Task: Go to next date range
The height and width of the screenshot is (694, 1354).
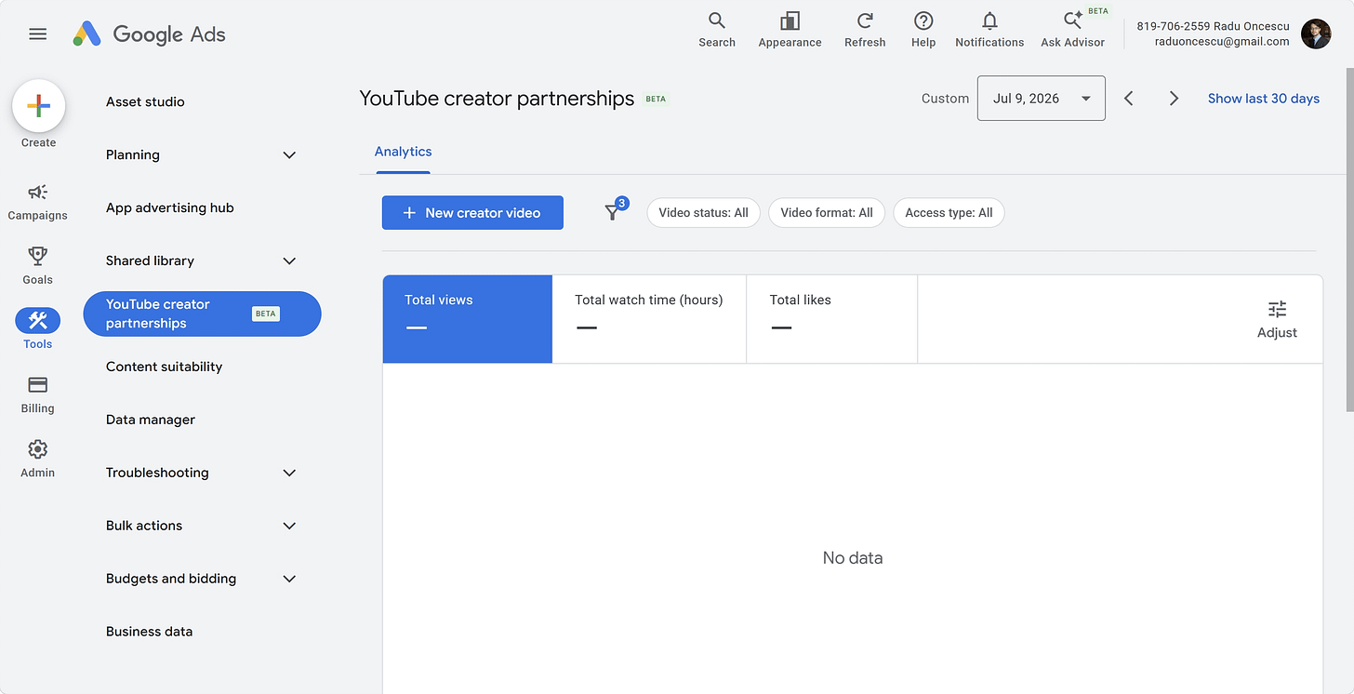Action: 1174,99
